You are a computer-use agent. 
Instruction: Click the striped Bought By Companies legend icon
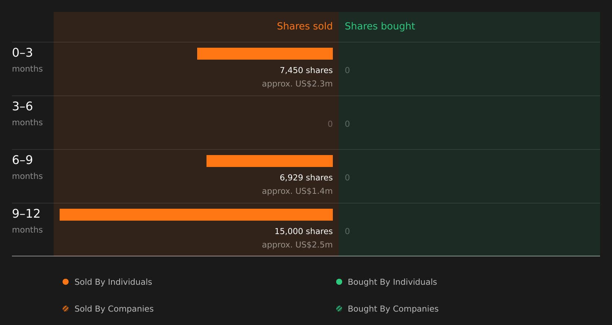(x=339, y=309)
